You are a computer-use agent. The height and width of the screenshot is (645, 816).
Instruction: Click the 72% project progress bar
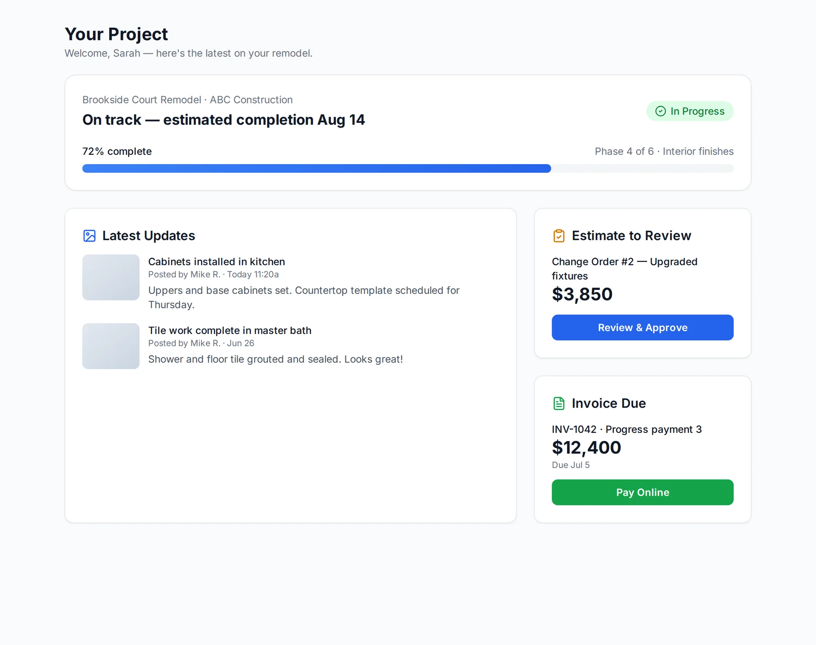[x=408, y=168]
